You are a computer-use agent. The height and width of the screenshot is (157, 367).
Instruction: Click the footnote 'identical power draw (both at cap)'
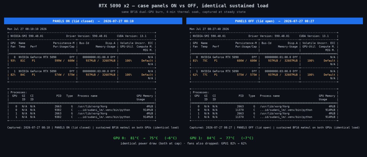point(151,144)
